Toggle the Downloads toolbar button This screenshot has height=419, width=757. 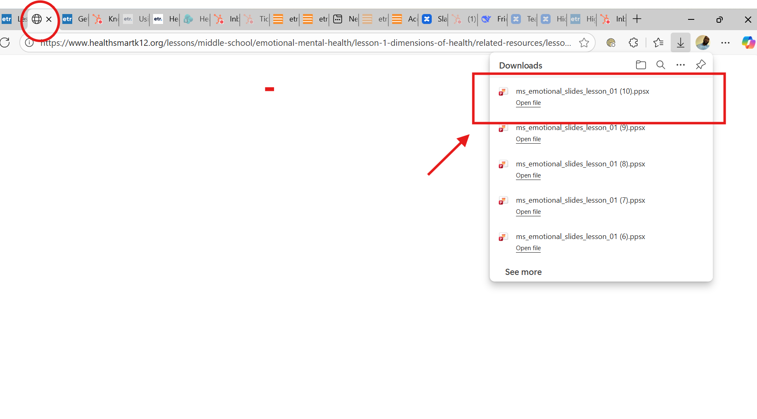tap(681, 43)
